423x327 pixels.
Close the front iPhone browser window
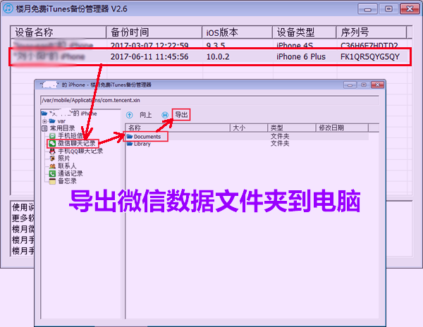377,85
